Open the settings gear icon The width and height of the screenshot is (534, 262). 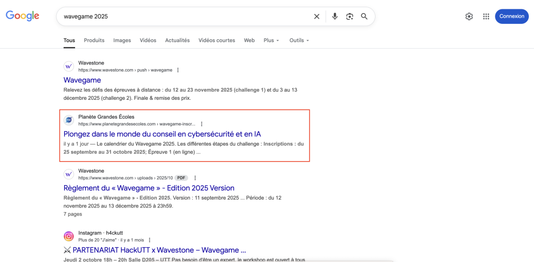point(469,16)
